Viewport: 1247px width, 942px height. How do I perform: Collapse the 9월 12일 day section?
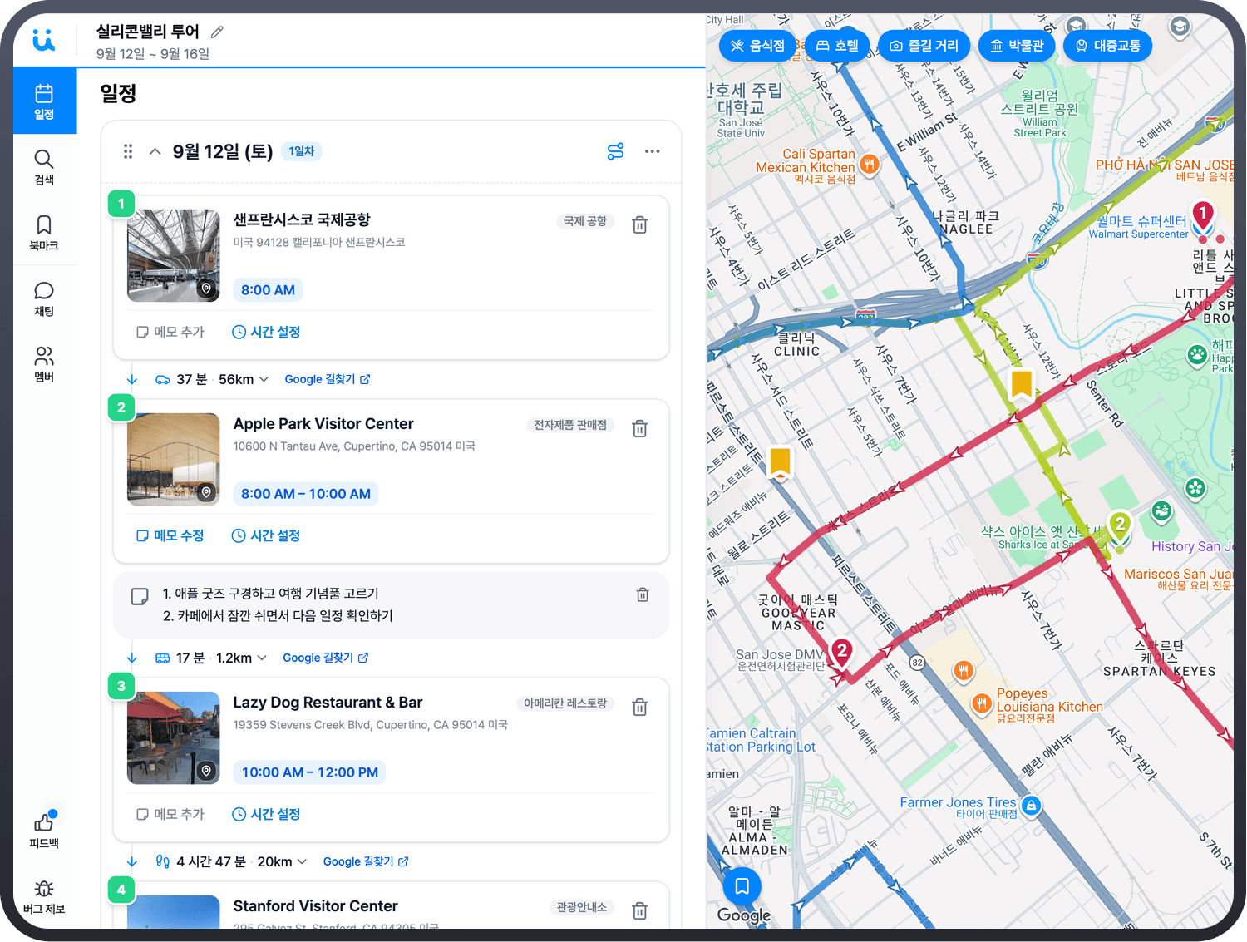(x=155, y=151)
